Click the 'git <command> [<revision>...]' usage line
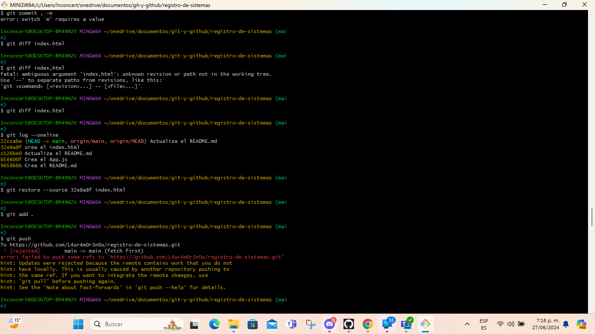This screenshot has height=334, width=595. point(70,86)
